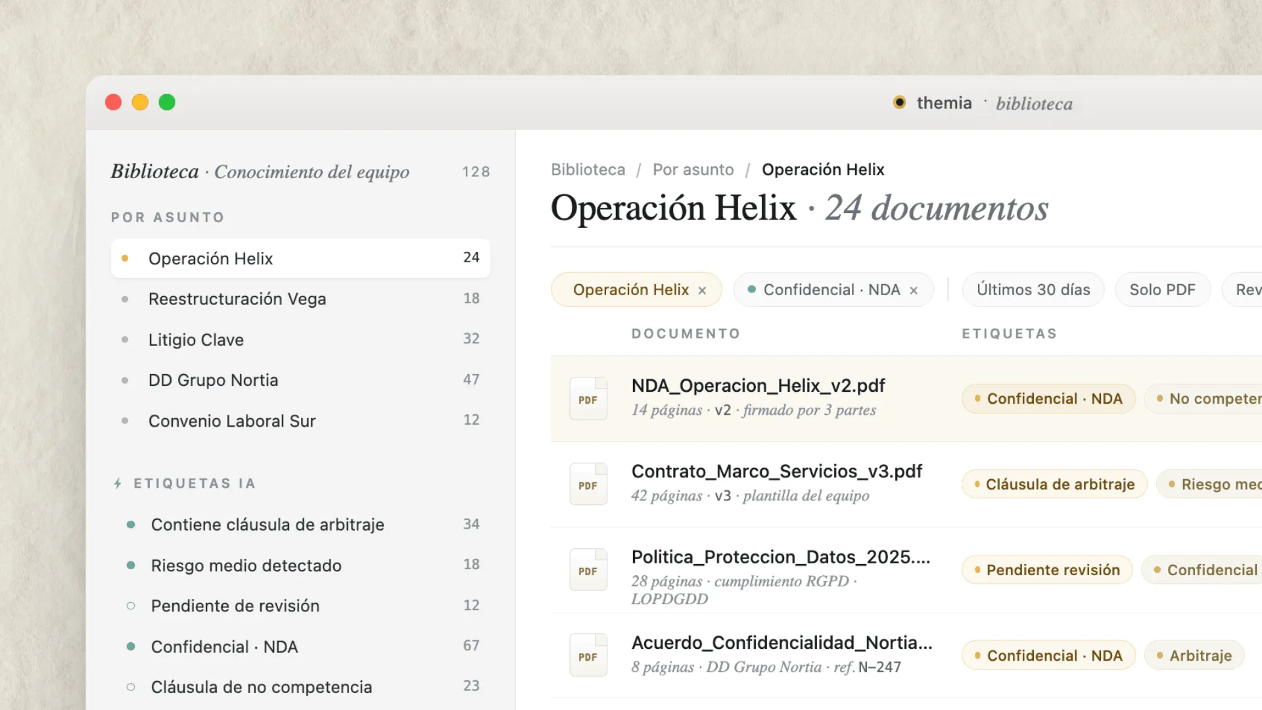Open the Acuerdo_Confidencialidad_Nortia document
The height and width of the screenshot is (710, 1262).
pyautogui.click(x=782, y=642)
